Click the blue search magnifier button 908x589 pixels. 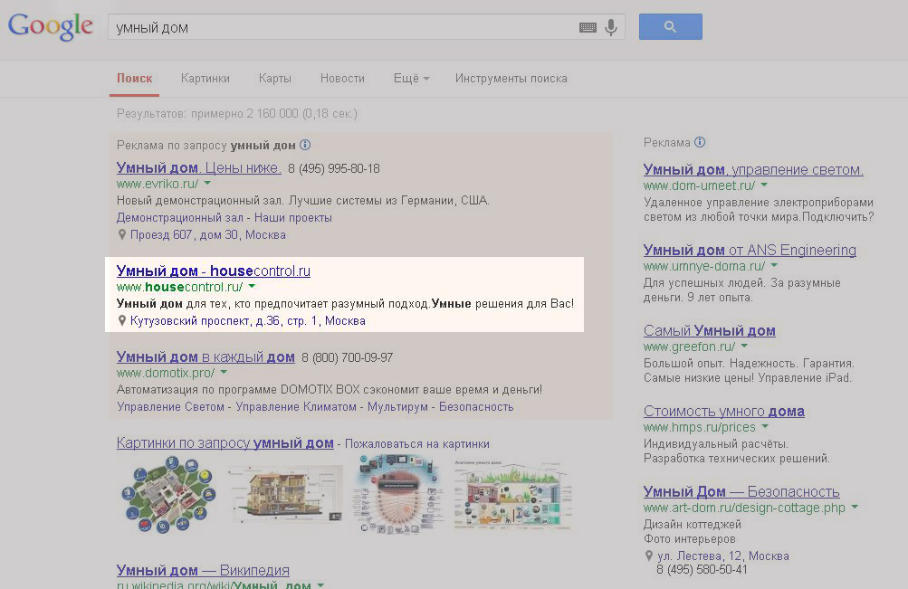[x=671, y=26]
